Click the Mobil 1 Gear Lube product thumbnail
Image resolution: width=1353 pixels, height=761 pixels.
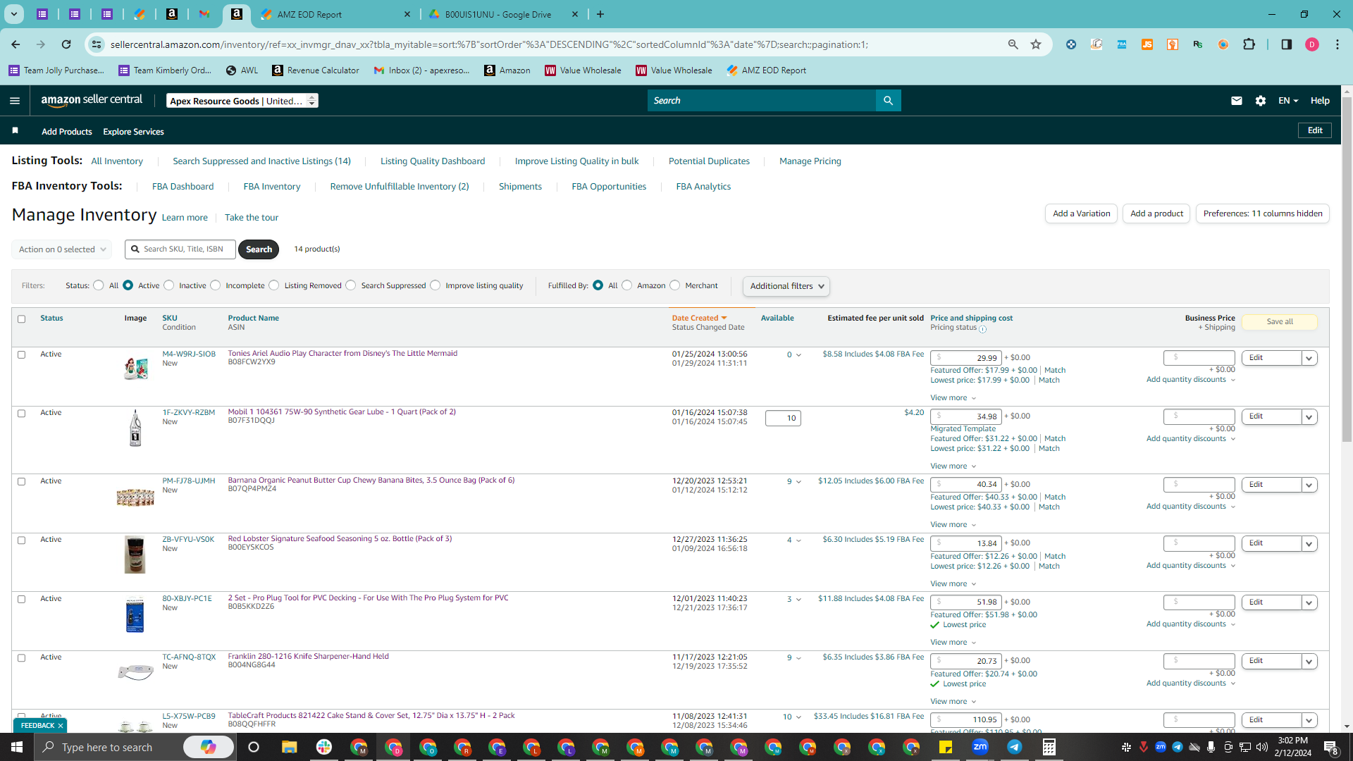point(135,428)
